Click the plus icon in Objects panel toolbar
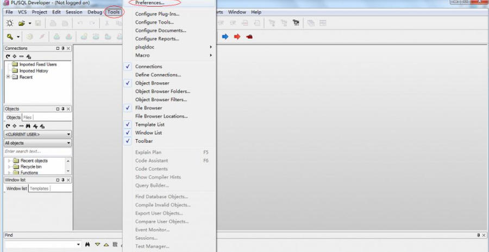The height and width of the screenshot is (252, 489). [x=14, y=126]
